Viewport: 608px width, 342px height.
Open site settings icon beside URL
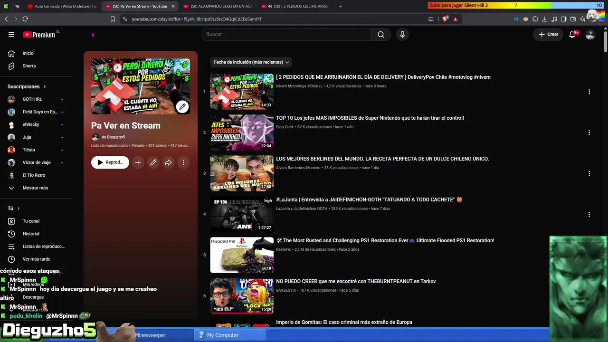tap(125, 19)
